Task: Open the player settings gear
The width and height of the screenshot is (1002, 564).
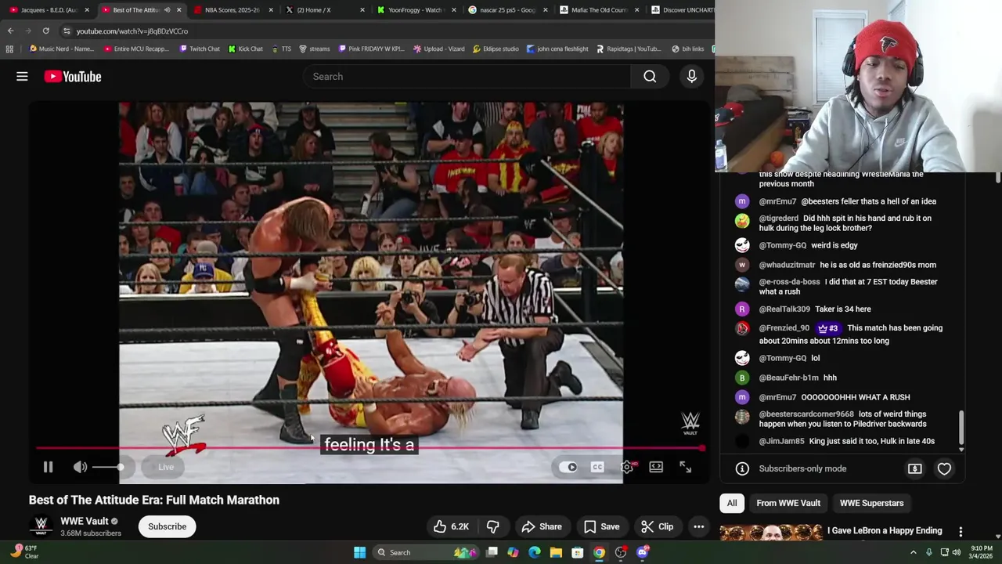Action: [x=627, y=467]
